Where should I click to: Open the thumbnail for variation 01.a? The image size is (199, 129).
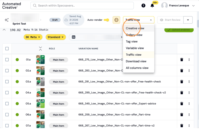click(40, 59)
